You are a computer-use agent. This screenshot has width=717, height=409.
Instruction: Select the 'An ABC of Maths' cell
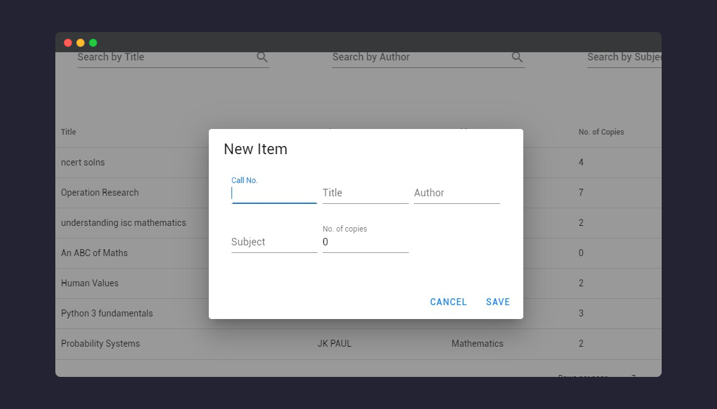94,253
